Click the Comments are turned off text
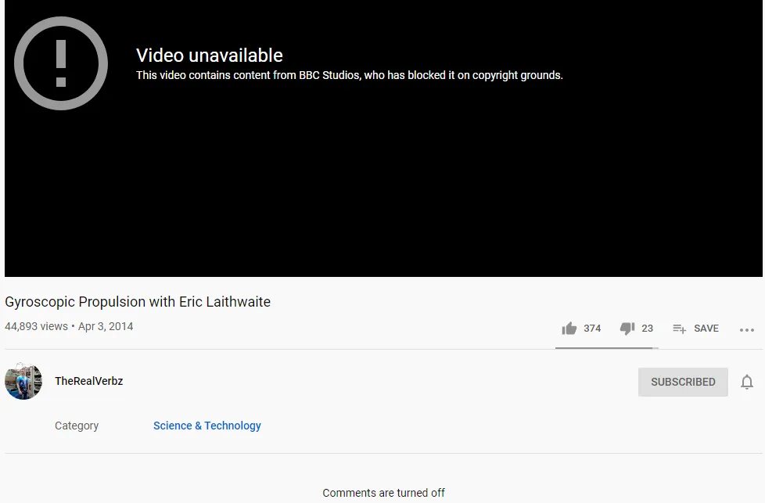765x503 pixels. 383,493
